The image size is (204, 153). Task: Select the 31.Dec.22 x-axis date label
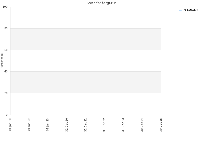click(104, 125)
